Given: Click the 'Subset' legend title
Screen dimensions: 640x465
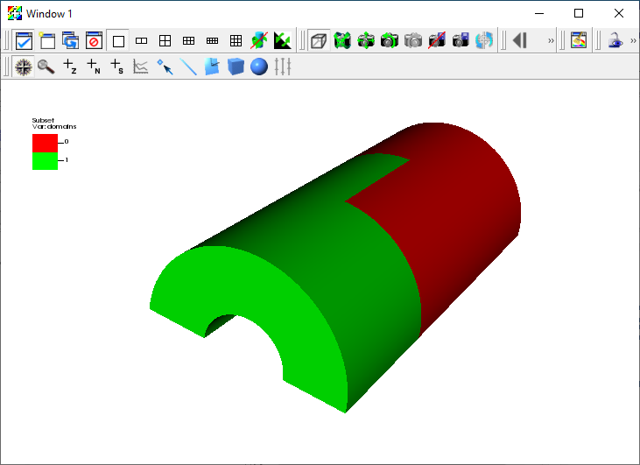Looking at the screenshot, I should 43,121.
